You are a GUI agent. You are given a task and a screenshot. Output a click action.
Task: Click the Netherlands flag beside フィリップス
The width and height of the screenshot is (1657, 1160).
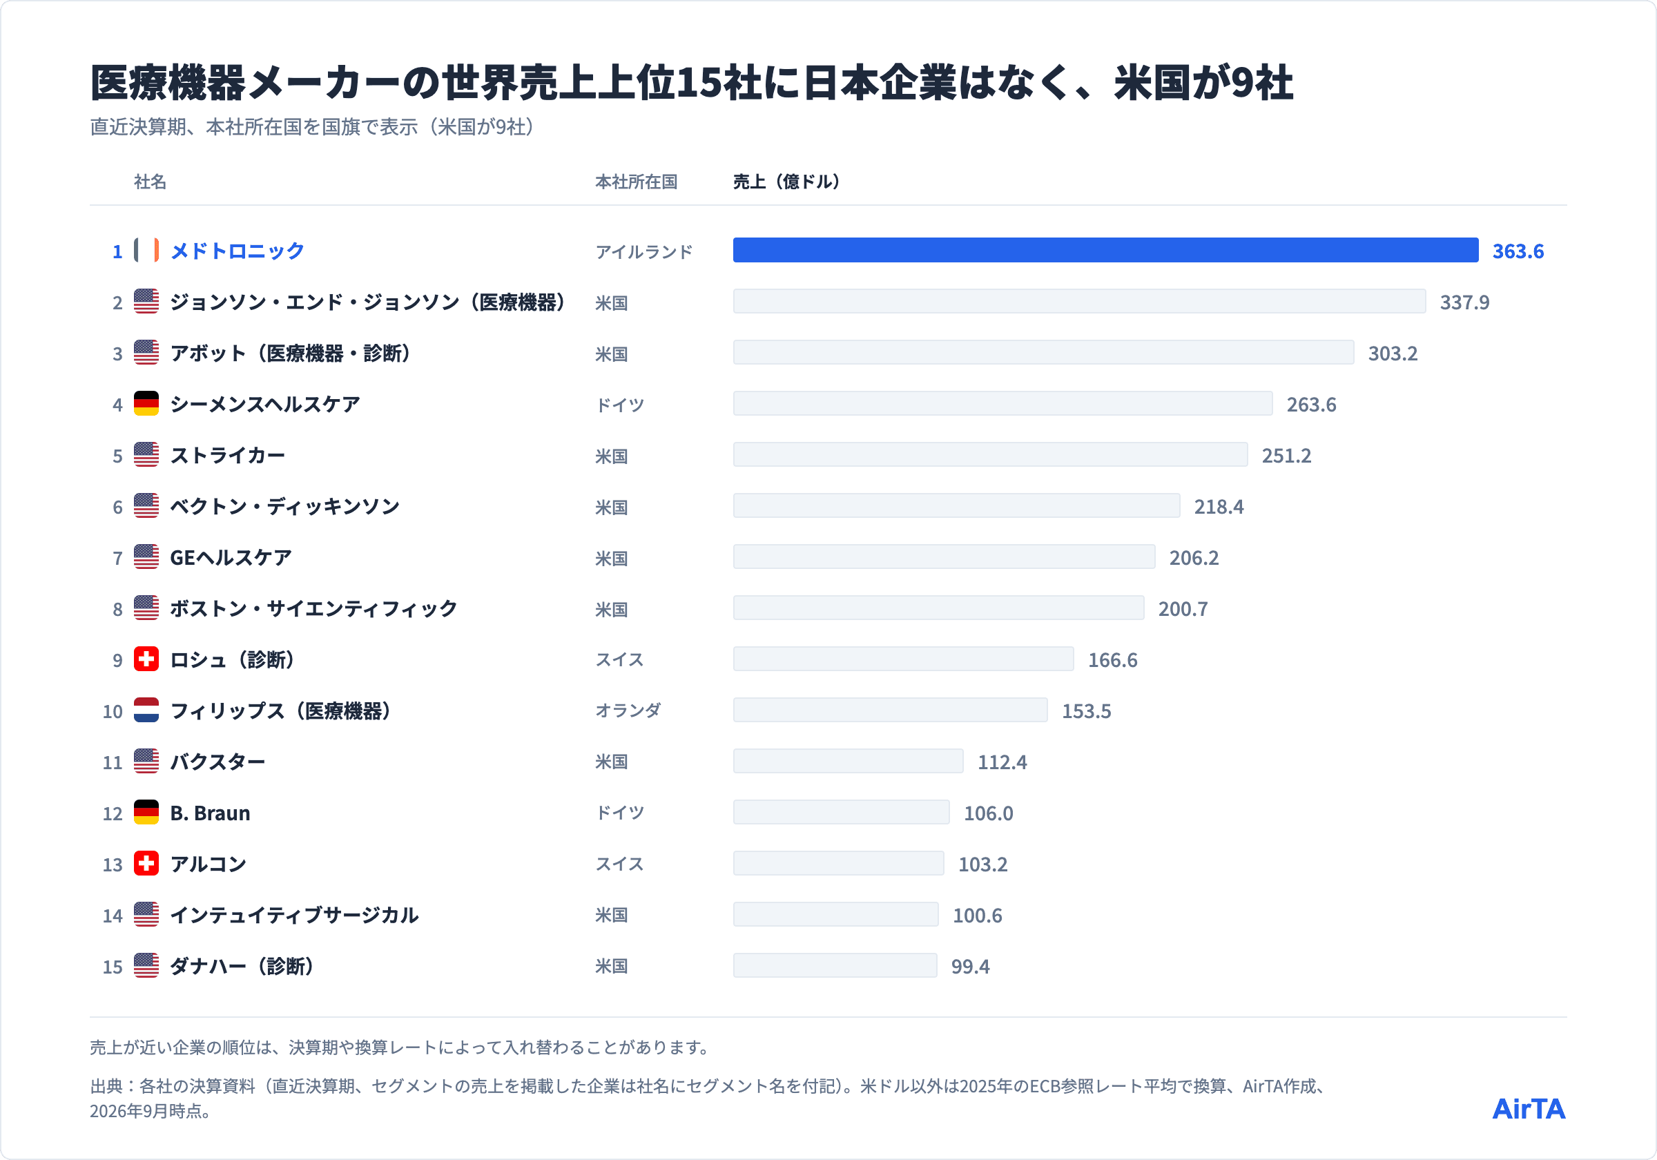point(146,710)
